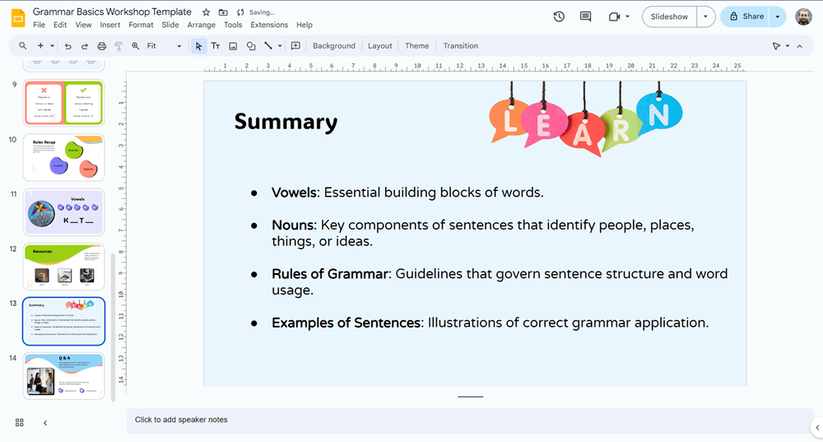Click the Insert image icon
This screenshot has height=442, width=823.
[233, 46]
